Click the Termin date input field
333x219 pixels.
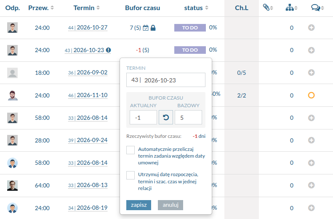pyautogui.click(x=166, y=80)
